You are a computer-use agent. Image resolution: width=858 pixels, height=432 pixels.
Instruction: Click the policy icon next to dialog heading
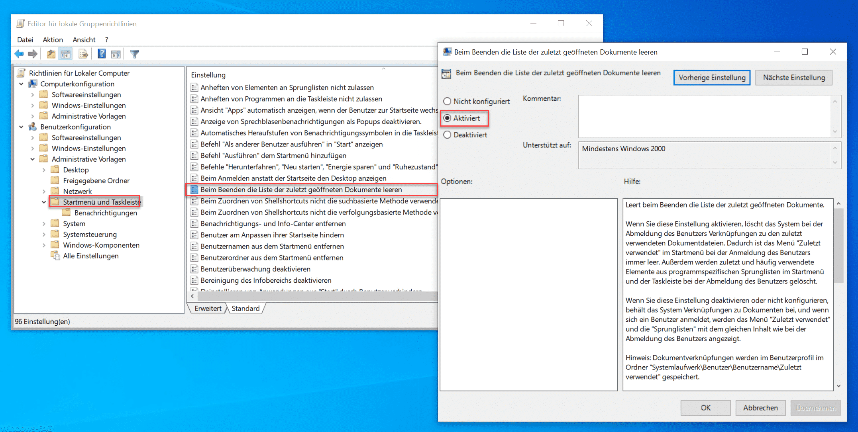pos(447,73)
